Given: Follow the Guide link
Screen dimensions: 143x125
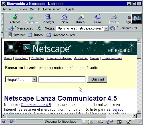Looking at the screenshot, I should click(8, 58).
